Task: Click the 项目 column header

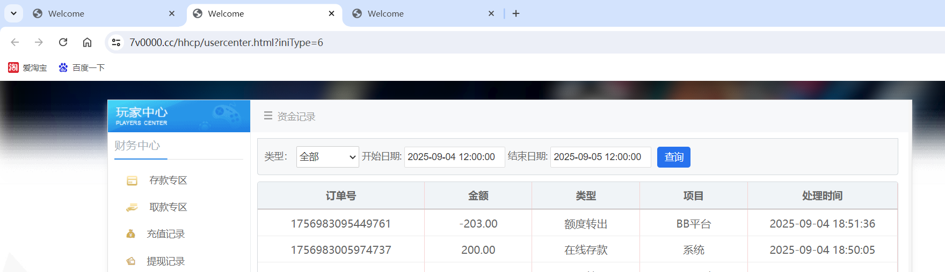Action: pyautogui.click(x=693, y=196)
